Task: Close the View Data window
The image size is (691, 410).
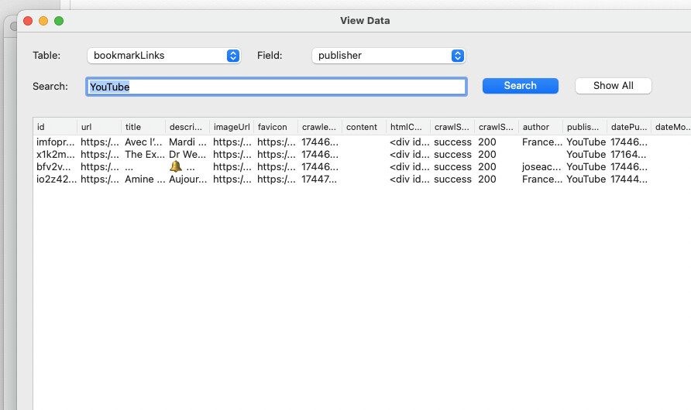Action: pyautogui.click(x=28, y=21)
